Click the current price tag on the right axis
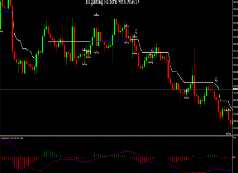This screenshot has height=173, width=238. pos(235,89)
